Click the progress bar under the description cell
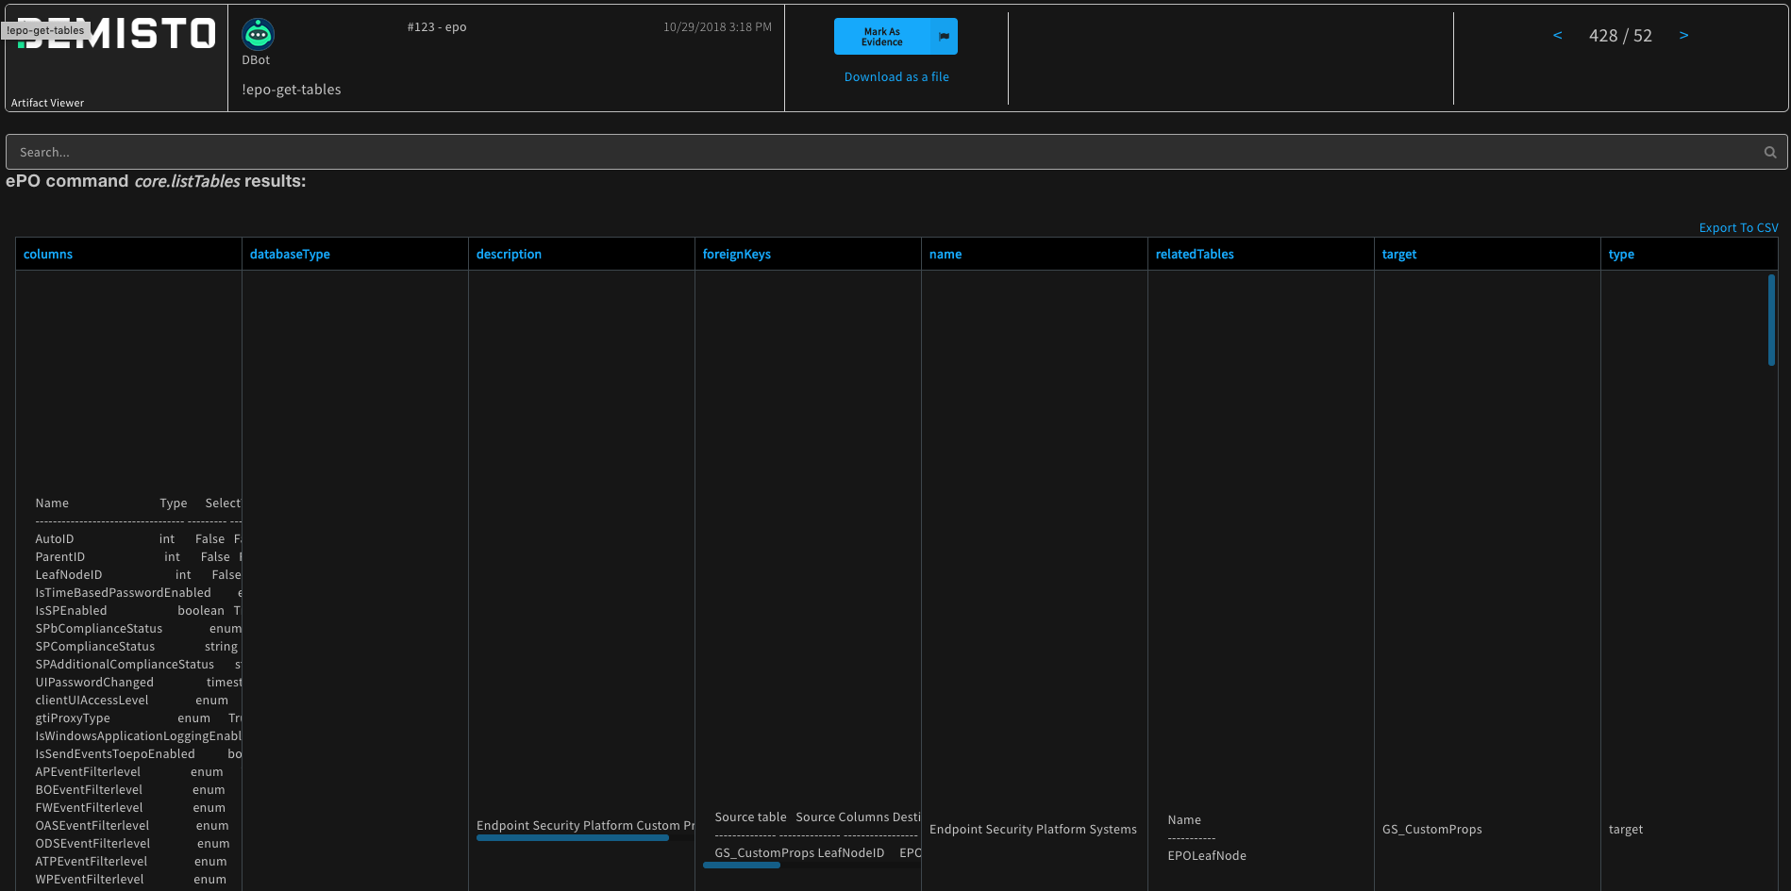The image size is (1791, 891). [x=572, y=837]
